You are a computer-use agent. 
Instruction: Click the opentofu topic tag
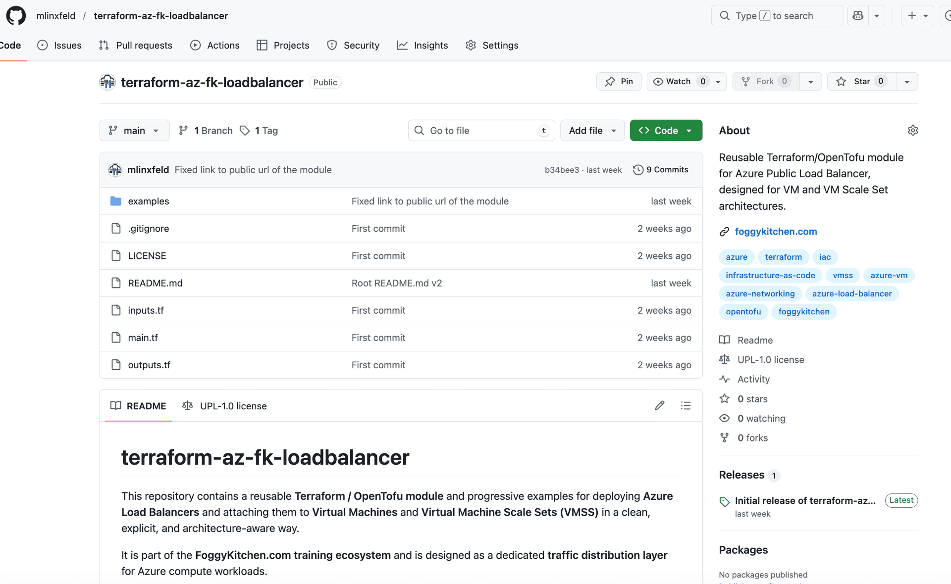point(743,312)
